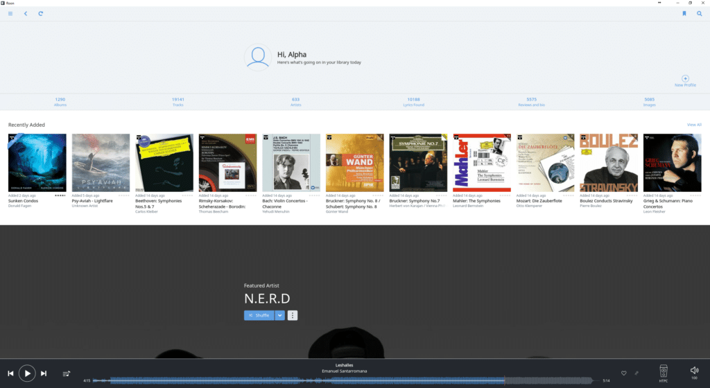Open the Grieg & Schumann Piano Concertos cover
This screenshot has width=710, height=388.
[673, 163]
